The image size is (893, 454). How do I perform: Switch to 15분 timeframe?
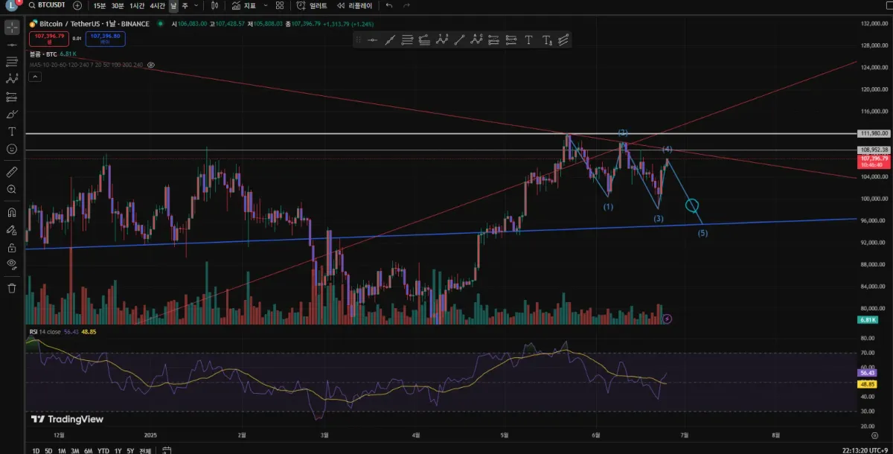(x=100, y=5)
